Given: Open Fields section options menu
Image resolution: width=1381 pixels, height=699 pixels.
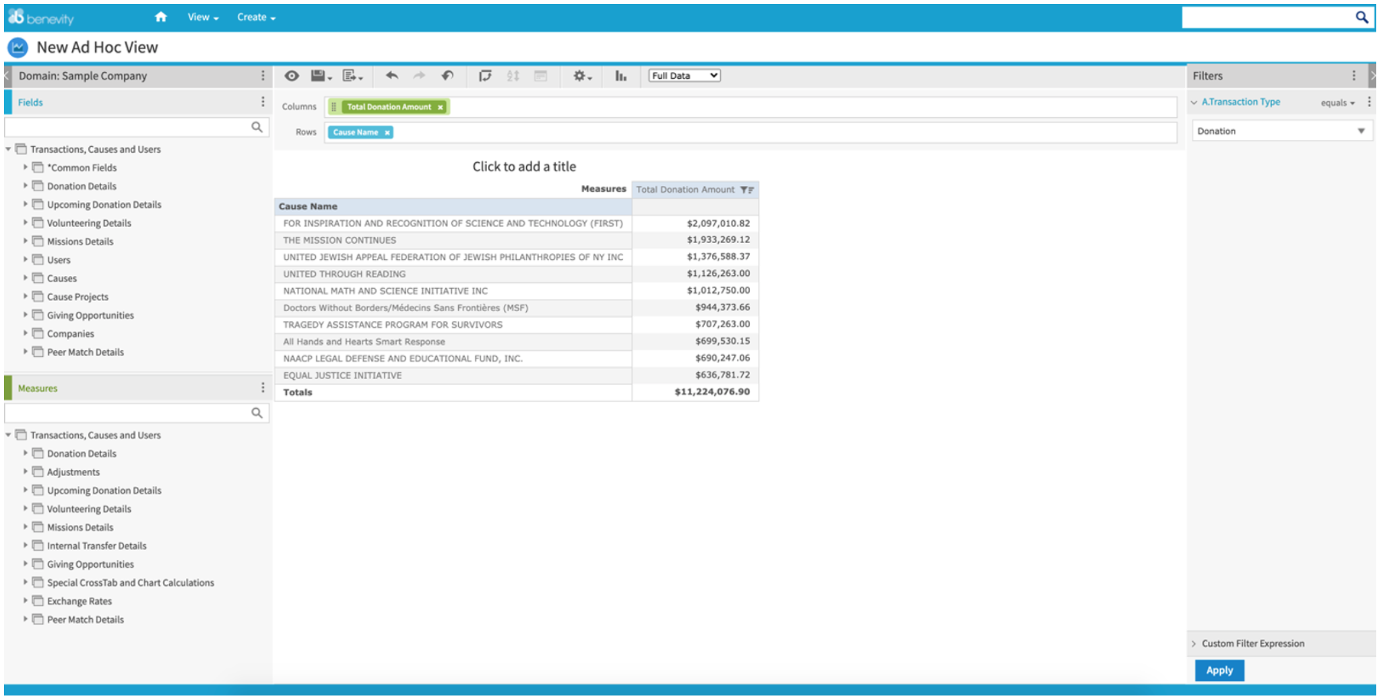Looking at the screenshot, I should tap(263, 102).
